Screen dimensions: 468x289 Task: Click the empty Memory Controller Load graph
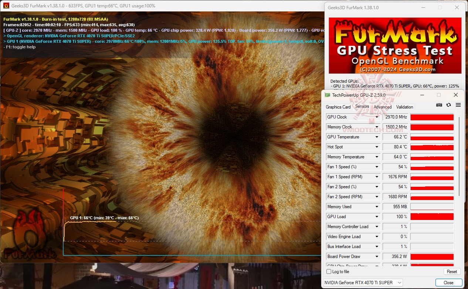coord(432,227)
